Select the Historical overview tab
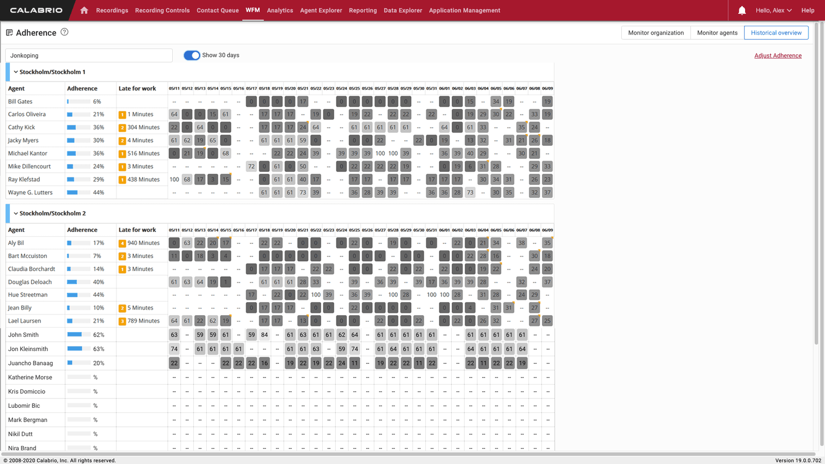Image resolution: width=825 pixels, height=464 pixels. point(777,32)
